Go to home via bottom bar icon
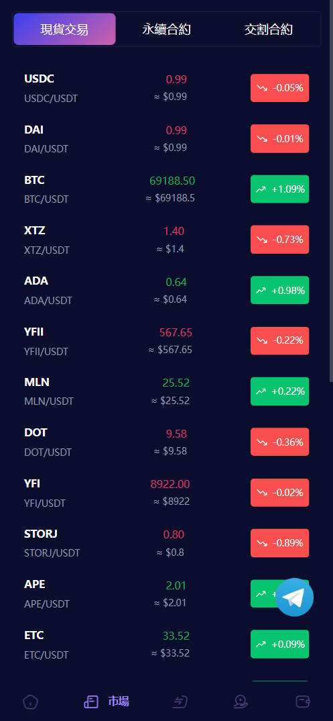 pyautogui.click(x=31, y=702)
